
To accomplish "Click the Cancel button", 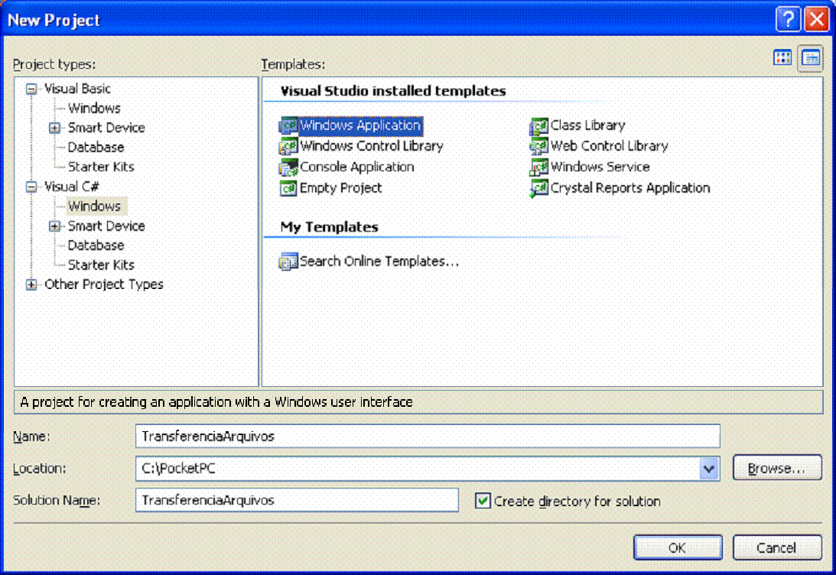I will [777, 547].
